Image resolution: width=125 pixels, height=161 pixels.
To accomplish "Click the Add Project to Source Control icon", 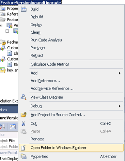I will coord(24,115).
